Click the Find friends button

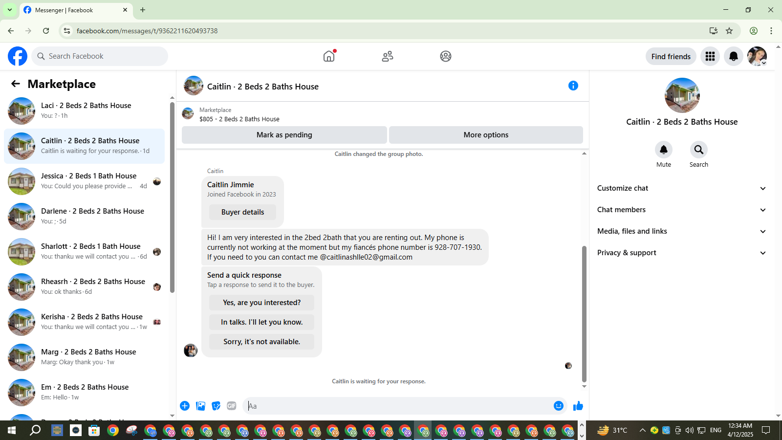pyautogui.click(x=671, y=56)
